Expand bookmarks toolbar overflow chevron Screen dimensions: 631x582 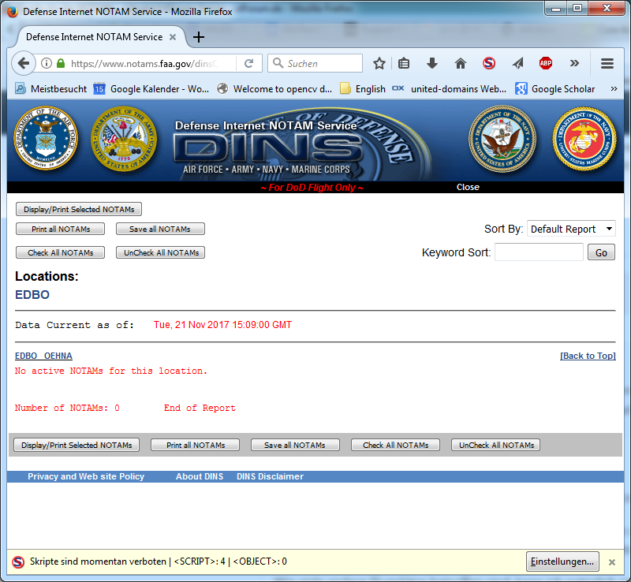[614, 88]
